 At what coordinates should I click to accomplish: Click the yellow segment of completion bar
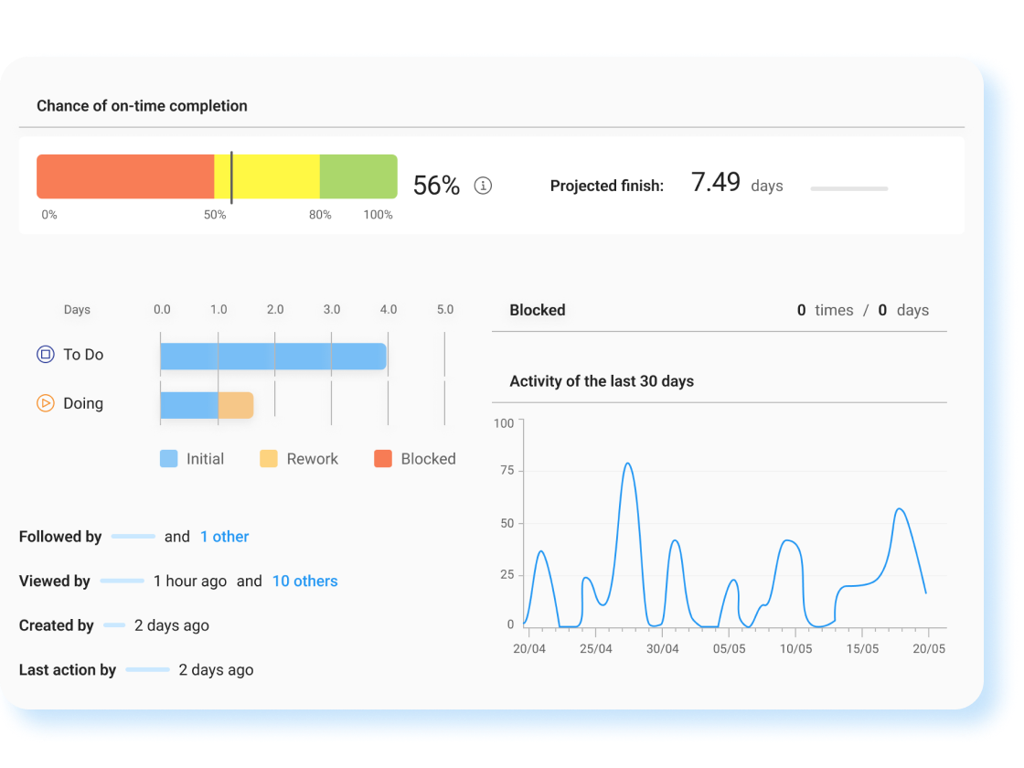[274, 176]
